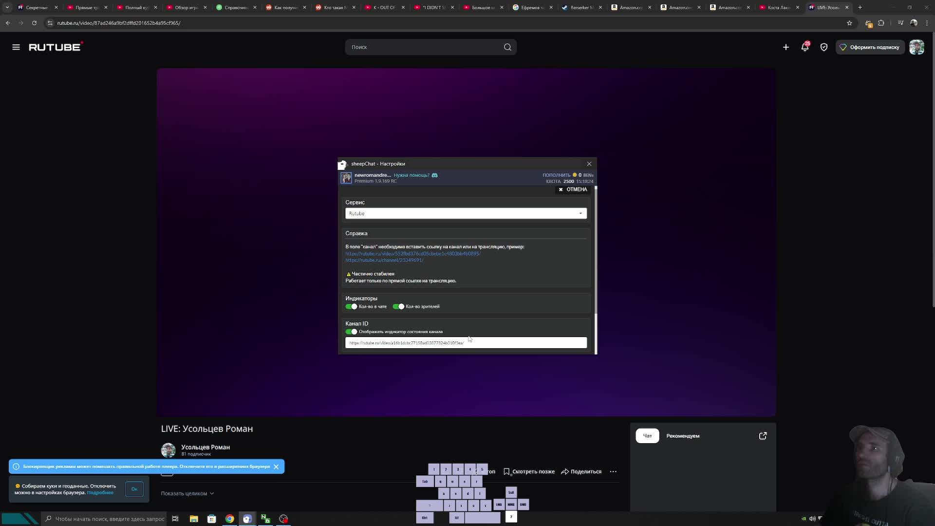
Task: Select the 'Чат' tab
Action: tap(647, 436)
